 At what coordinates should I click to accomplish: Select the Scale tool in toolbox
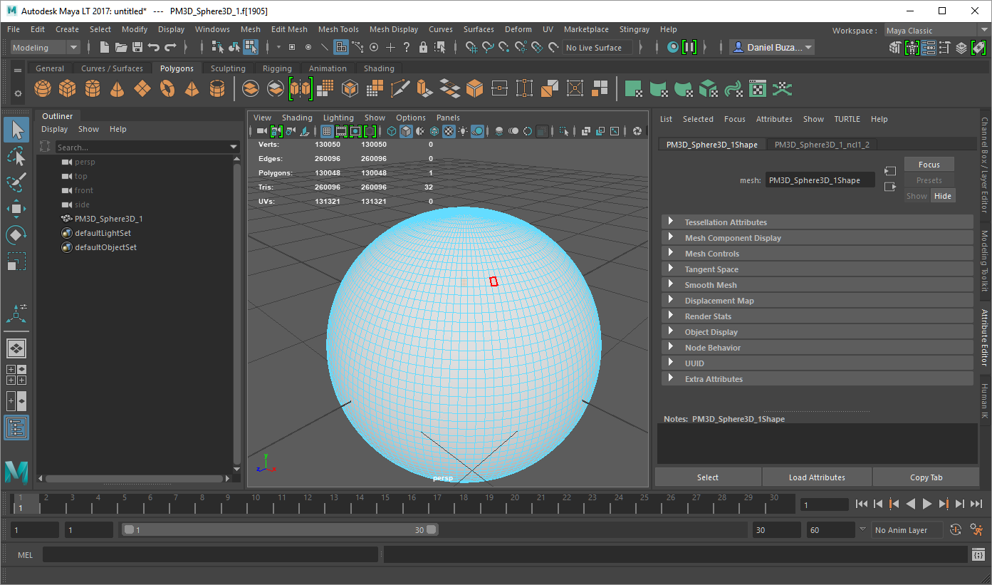click(x=16, y=262)
